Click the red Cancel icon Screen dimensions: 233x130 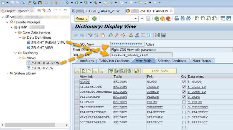pos(168,19)
